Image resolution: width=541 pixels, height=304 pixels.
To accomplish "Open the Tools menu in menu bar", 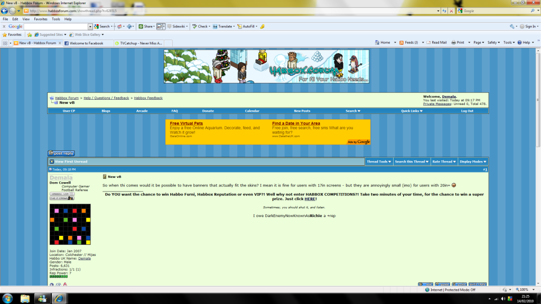I will point(56,19).
